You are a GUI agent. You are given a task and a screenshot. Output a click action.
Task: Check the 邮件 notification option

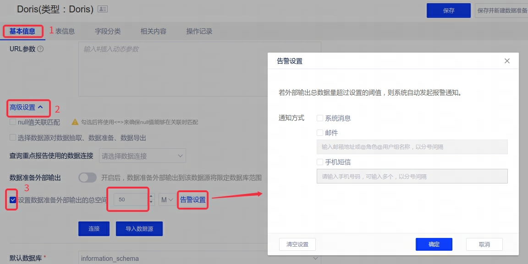coord(320,133)
